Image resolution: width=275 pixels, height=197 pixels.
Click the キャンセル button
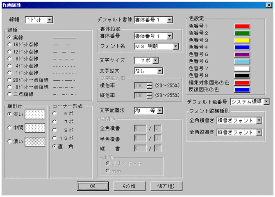tap(129, 186)
